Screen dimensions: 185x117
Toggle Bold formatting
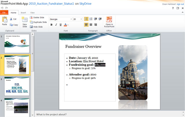51,25
